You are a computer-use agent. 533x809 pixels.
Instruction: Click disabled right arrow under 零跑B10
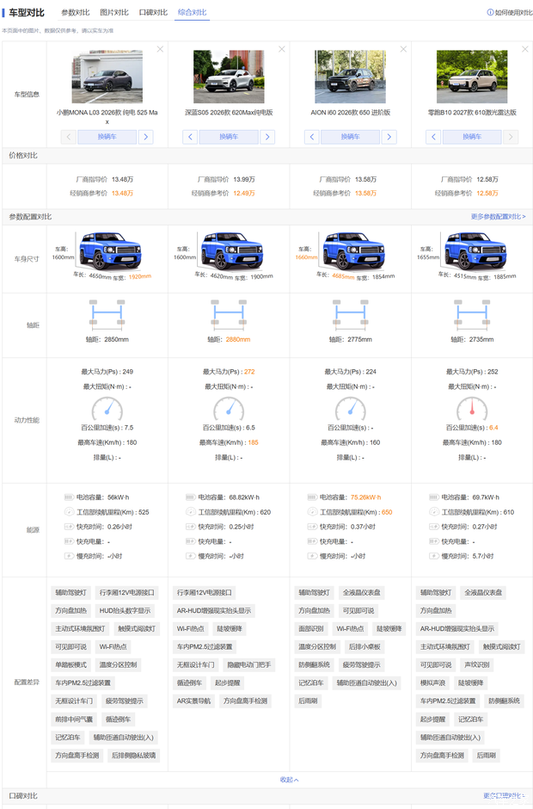511,137
